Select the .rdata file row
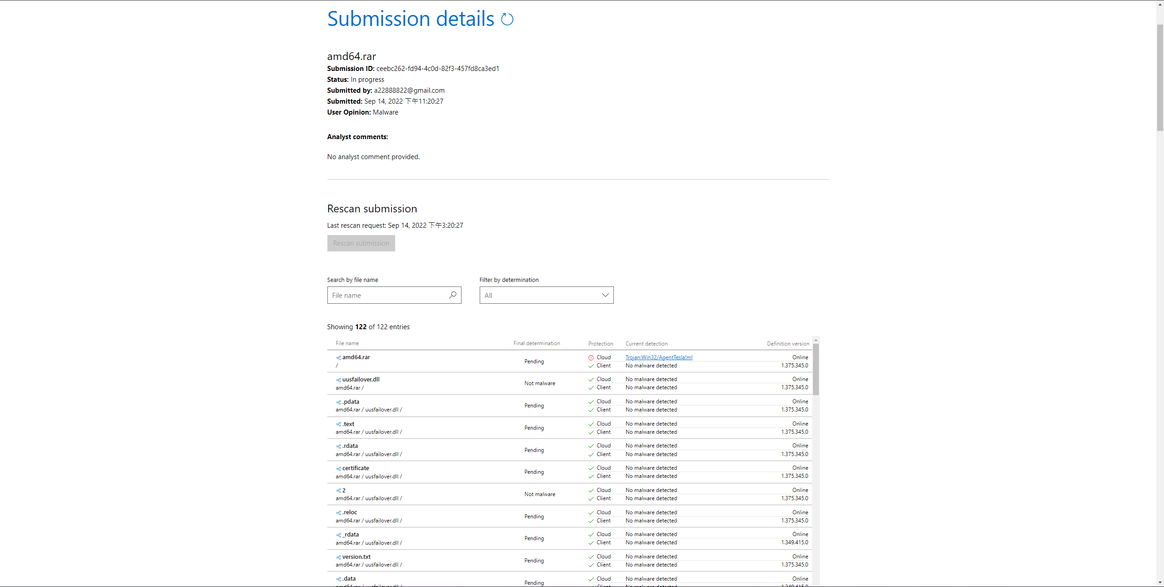Viewport: 1164px width, 587px height. coord(455,450)
